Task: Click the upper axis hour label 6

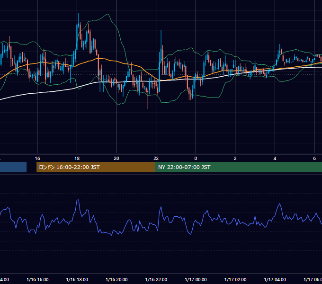Action: click(314, 159)
